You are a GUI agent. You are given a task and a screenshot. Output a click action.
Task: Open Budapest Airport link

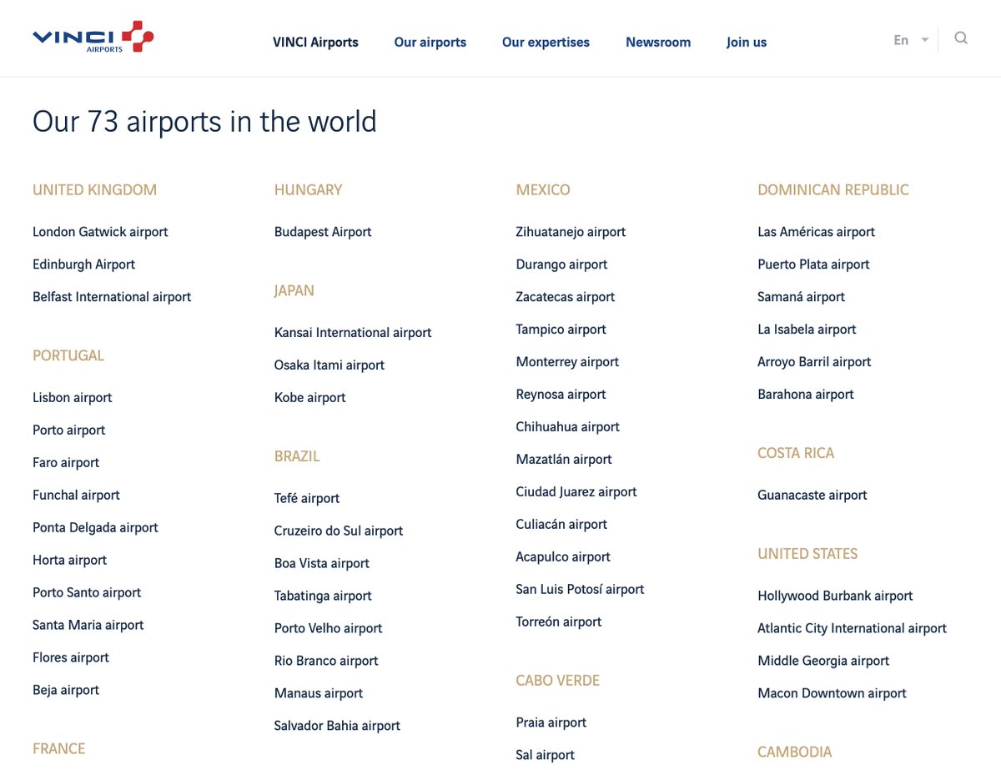point(323,232)
